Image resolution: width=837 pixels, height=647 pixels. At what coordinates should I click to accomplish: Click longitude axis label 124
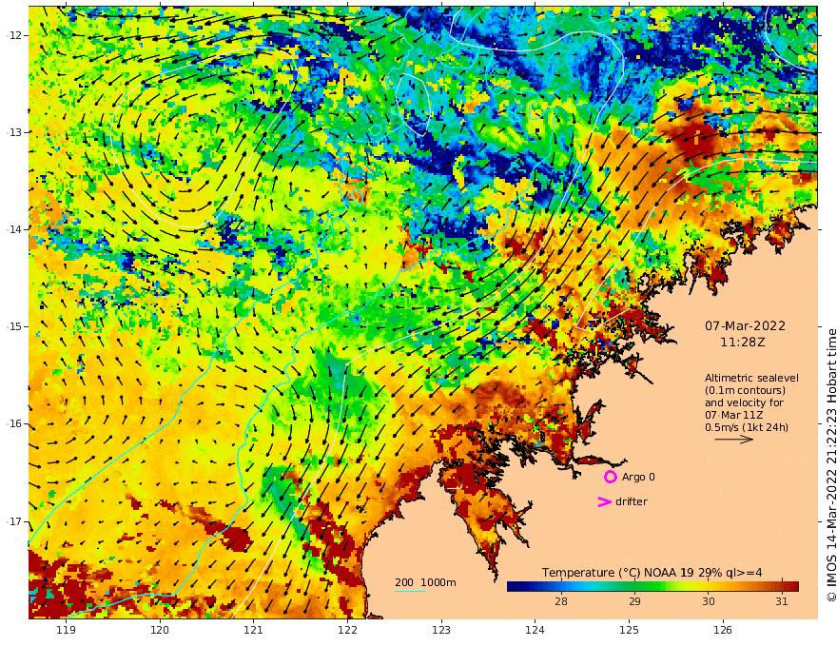click(x=535, y=631)
